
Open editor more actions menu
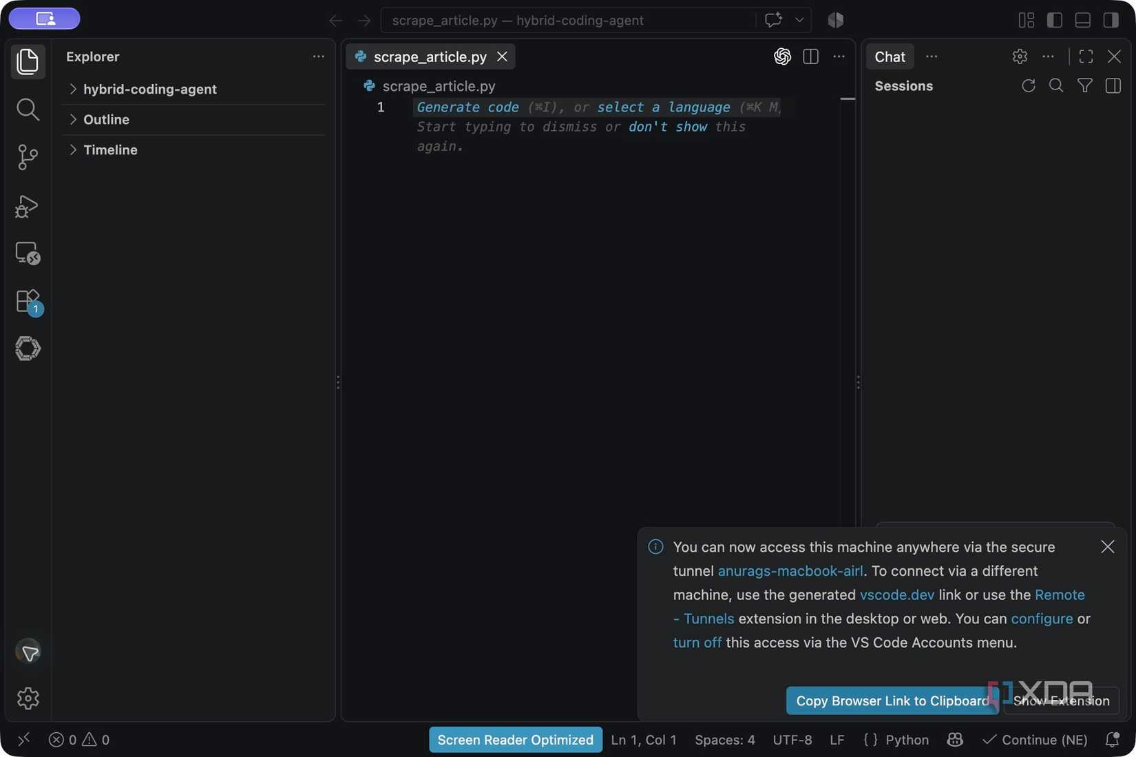(839, 56)
